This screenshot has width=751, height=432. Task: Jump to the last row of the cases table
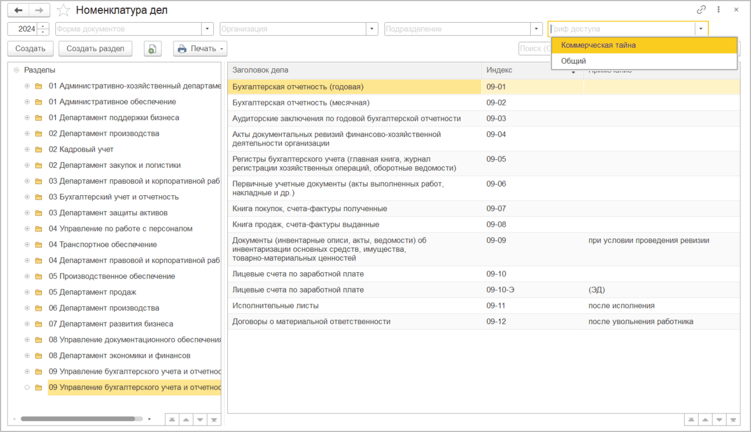tap(734, 420)
